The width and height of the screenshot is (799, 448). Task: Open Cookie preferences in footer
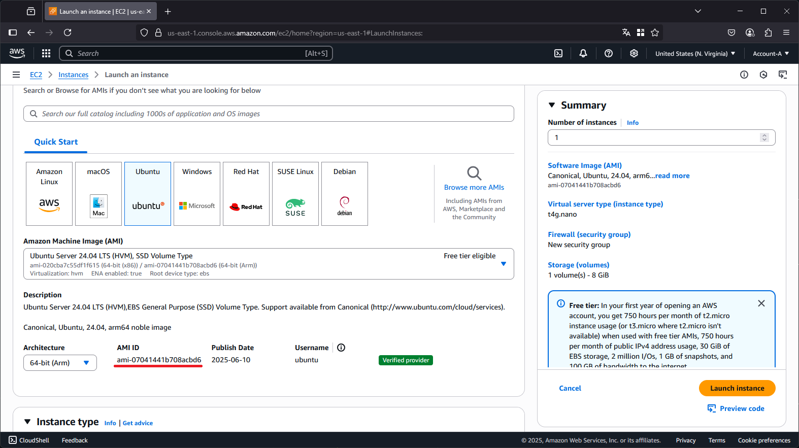[764, 440]
